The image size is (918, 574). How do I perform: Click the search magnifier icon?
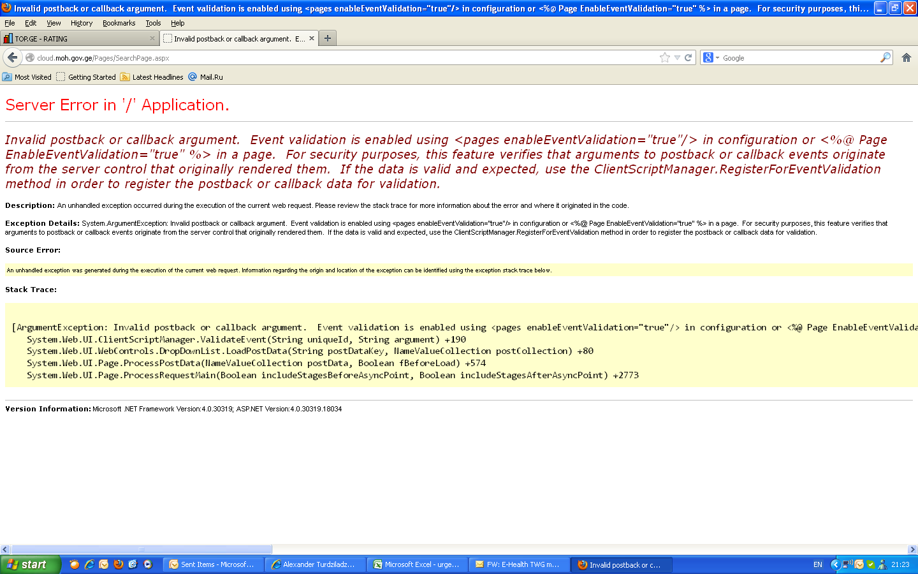pyautogui.click(x=885, y=57)
